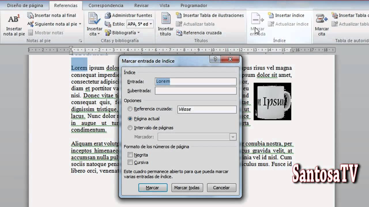Click inside the Subentrada field
This screenshot has width=369, height=207.
(x=196, y=91)
